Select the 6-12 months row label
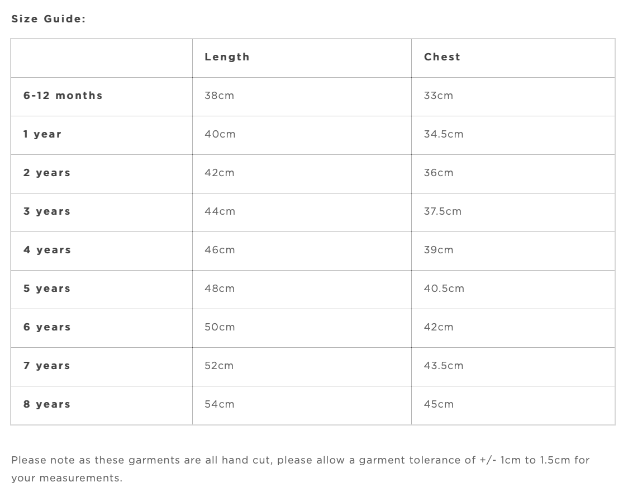Viewport: 628px width, 501px height. click(63, 96)
